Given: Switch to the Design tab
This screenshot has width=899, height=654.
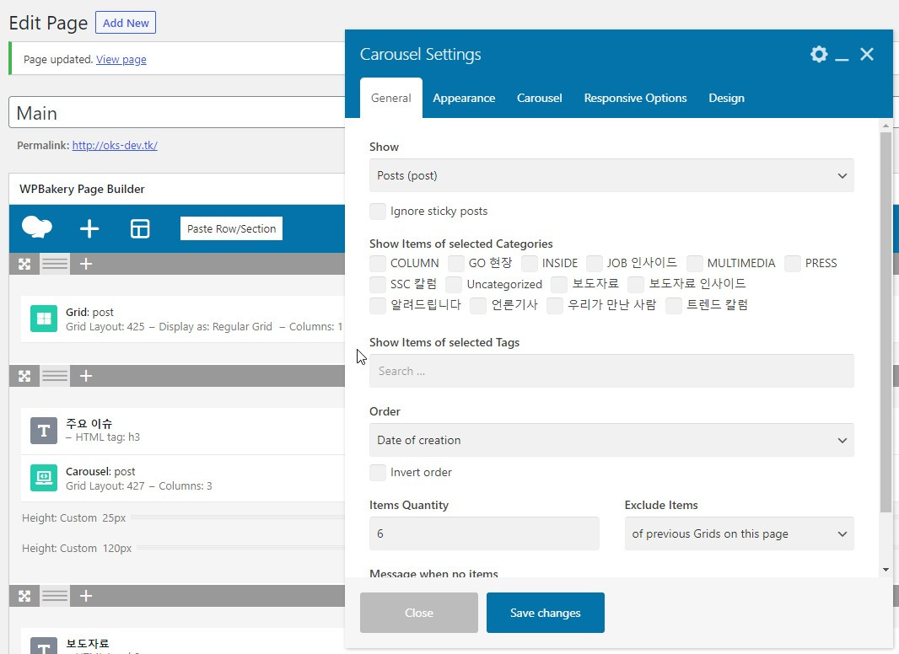Looking at the screenshot, I should (x=726, y=98).
